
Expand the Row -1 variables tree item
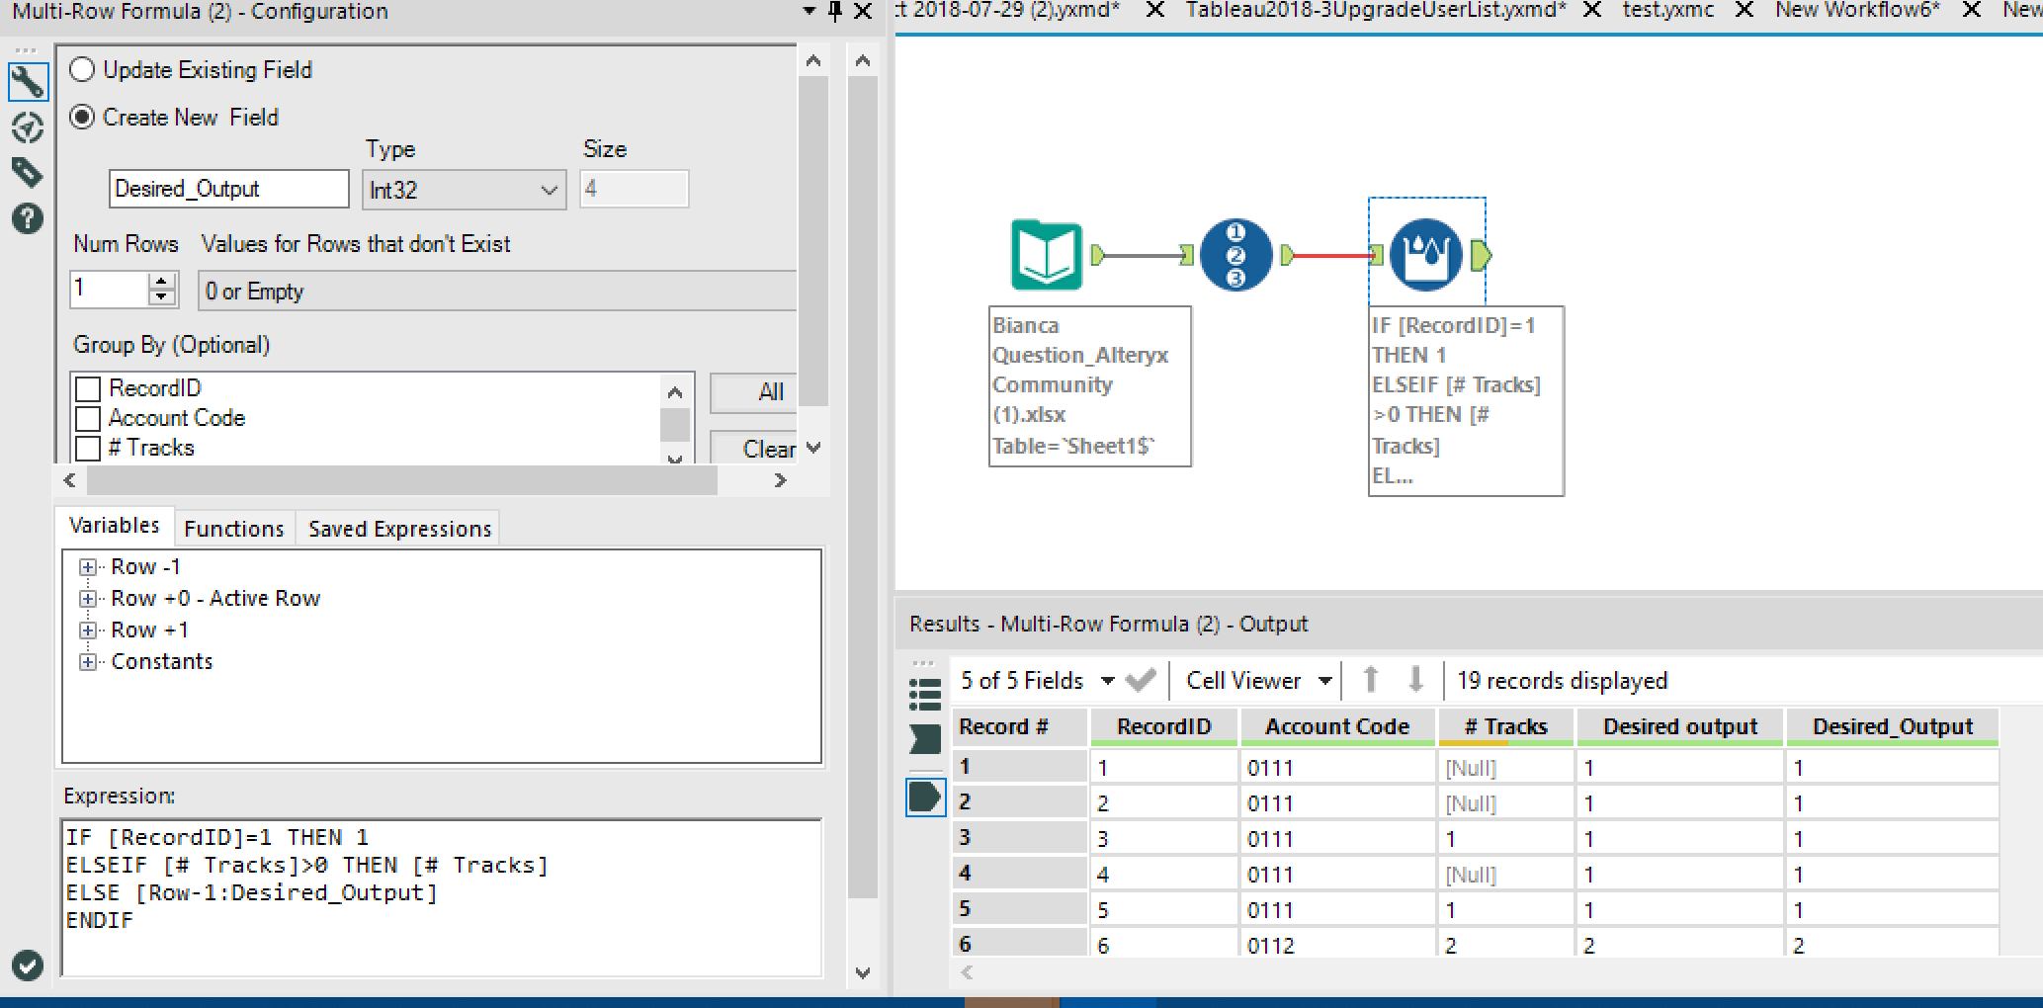point(88,566)
